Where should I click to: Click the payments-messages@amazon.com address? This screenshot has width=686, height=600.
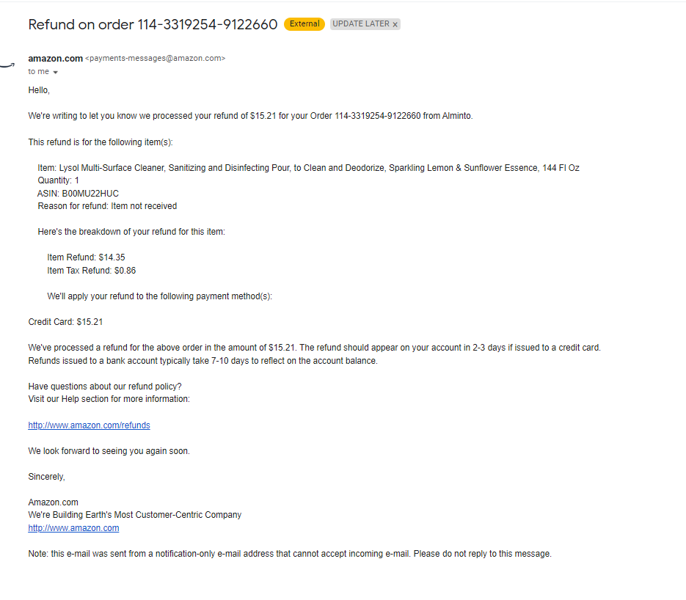(x=156, y=58)
